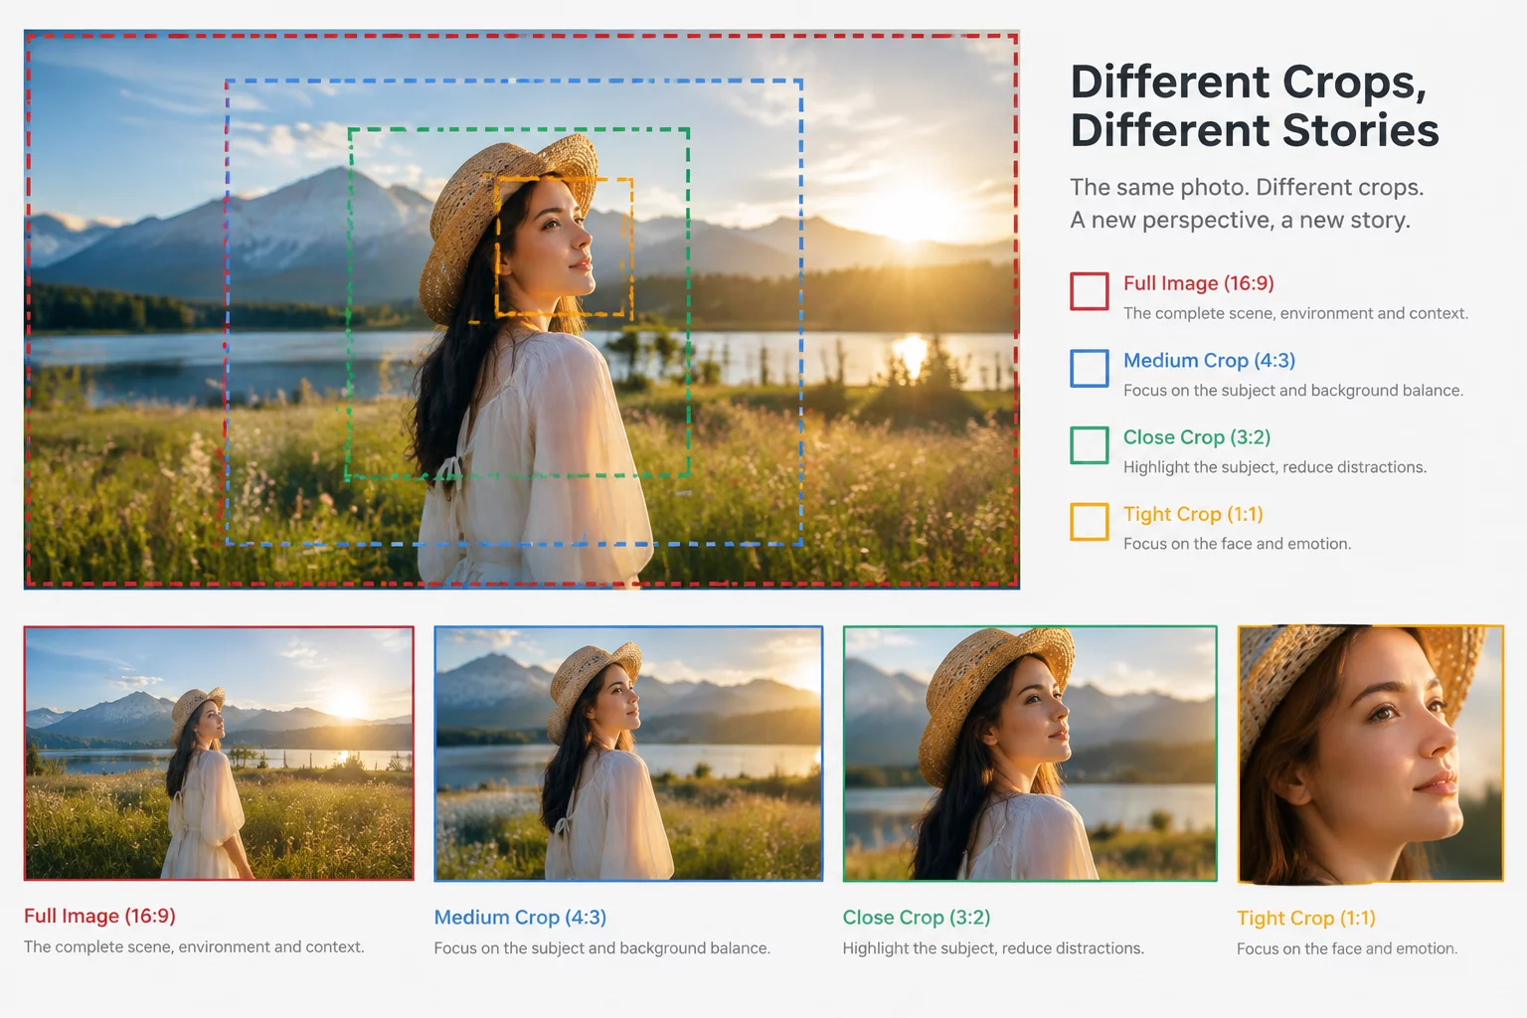The width and height of the screenshot is (1527, 1018).
Task: Select the legend label 'Close Crop (3:2)'
Action: [1197, 437]
